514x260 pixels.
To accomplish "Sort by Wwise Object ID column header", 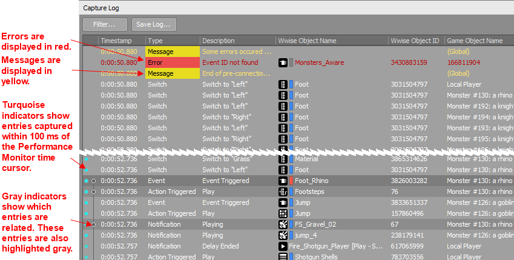I will click(x=415, y=41).
